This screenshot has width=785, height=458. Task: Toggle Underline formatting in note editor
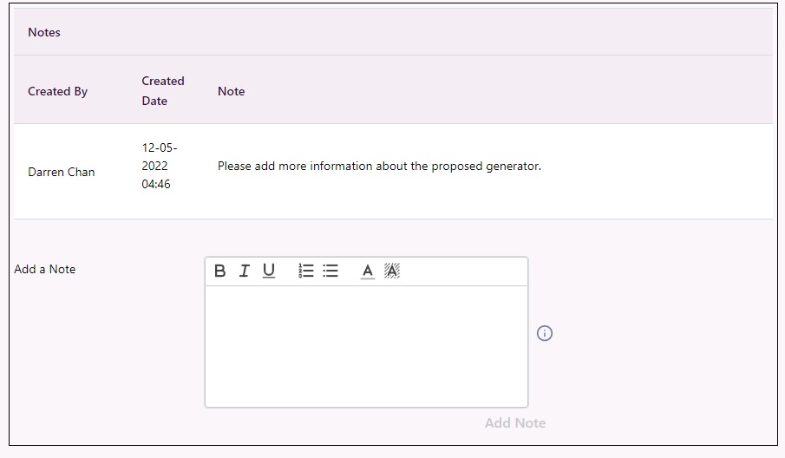[269, 271]
